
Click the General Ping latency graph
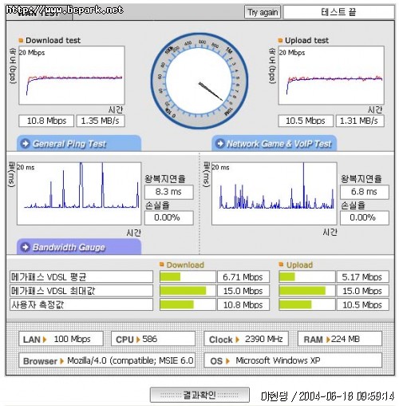pos(79,193)
